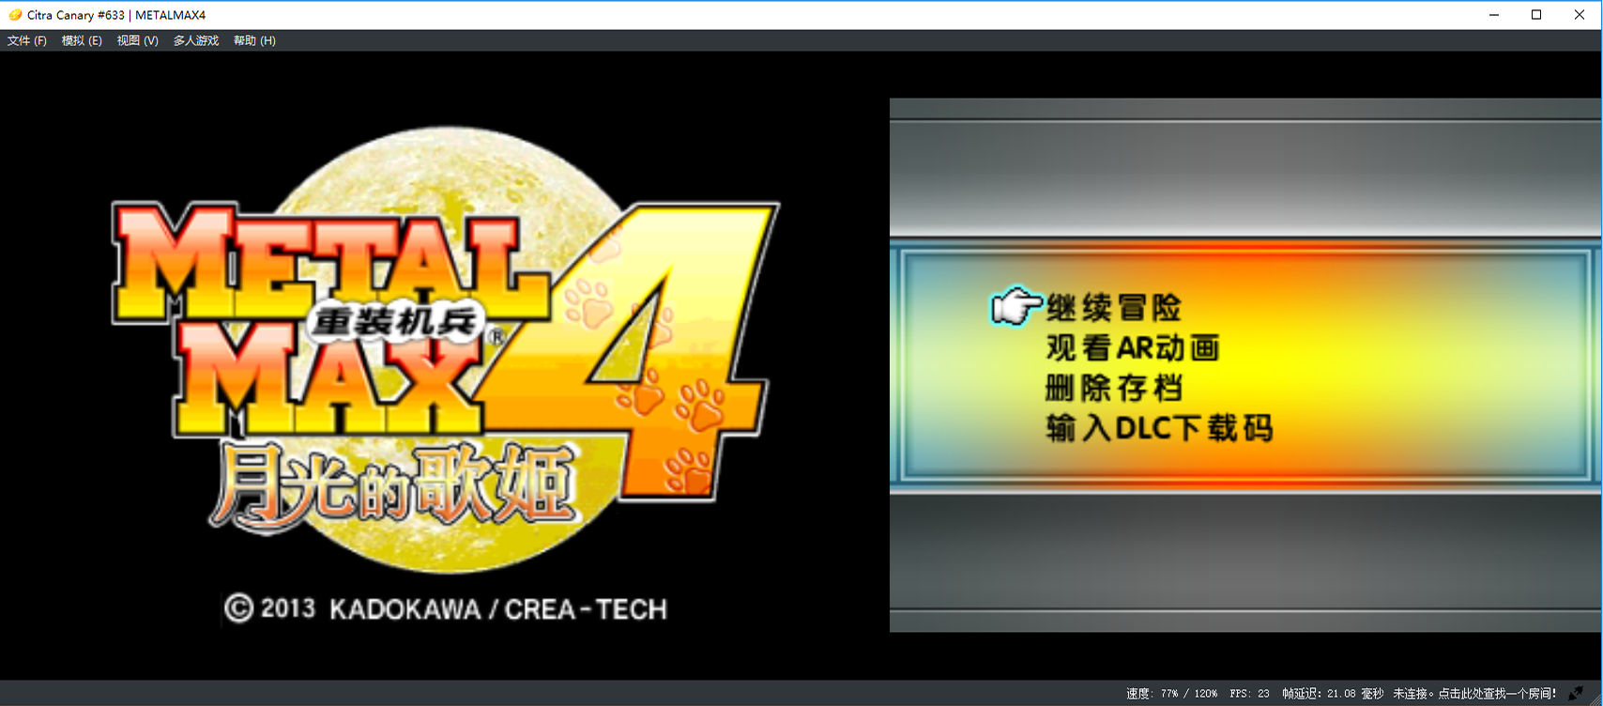Select 继续冒险 in the game menu
1603x706 pixels.
(1113, 307)
